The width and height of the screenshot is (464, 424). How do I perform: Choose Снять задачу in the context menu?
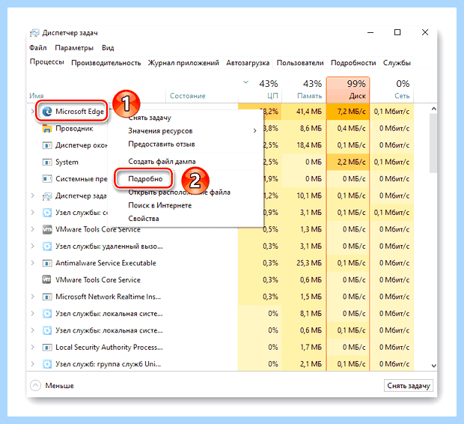click(x=150, y=118)
